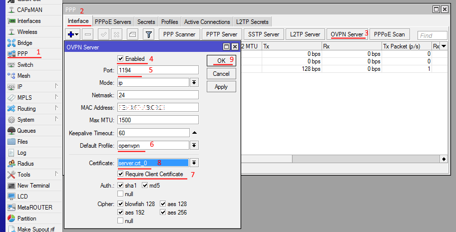Open the Wireless sidebar menu icon
The image size is (456, 232).
(11, 32)
